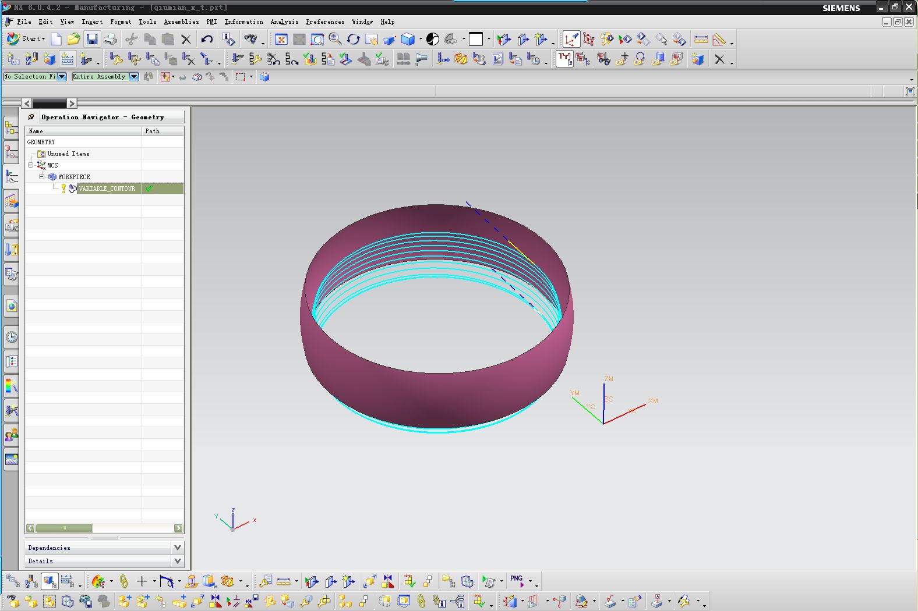Screen dimensions: 918x611
Task: Open the Insert menu
Action: pyautogui.click(x=92, y=22)
